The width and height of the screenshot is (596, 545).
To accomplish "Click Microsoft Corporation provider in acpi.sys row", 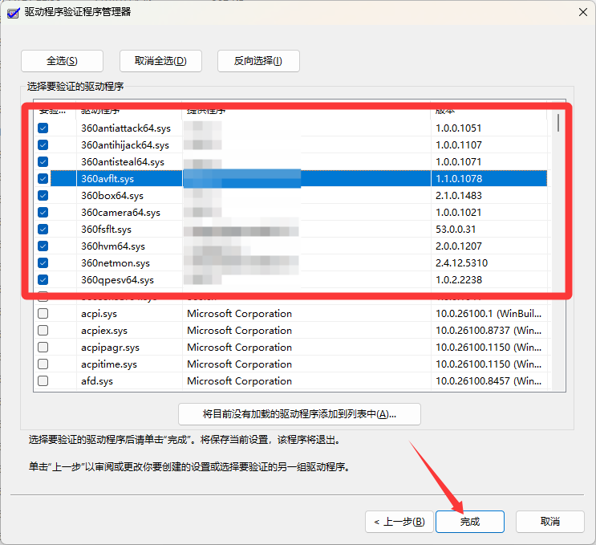I will click(240, 314).
